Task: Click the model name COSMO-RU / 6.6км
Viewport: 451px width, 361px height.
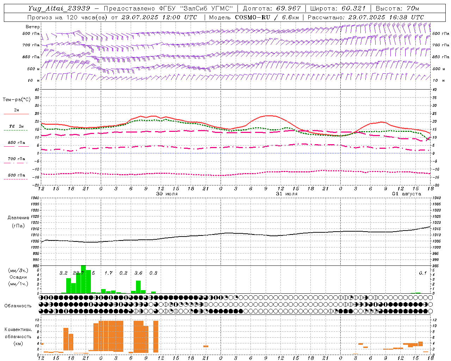Action: [267, 17]
